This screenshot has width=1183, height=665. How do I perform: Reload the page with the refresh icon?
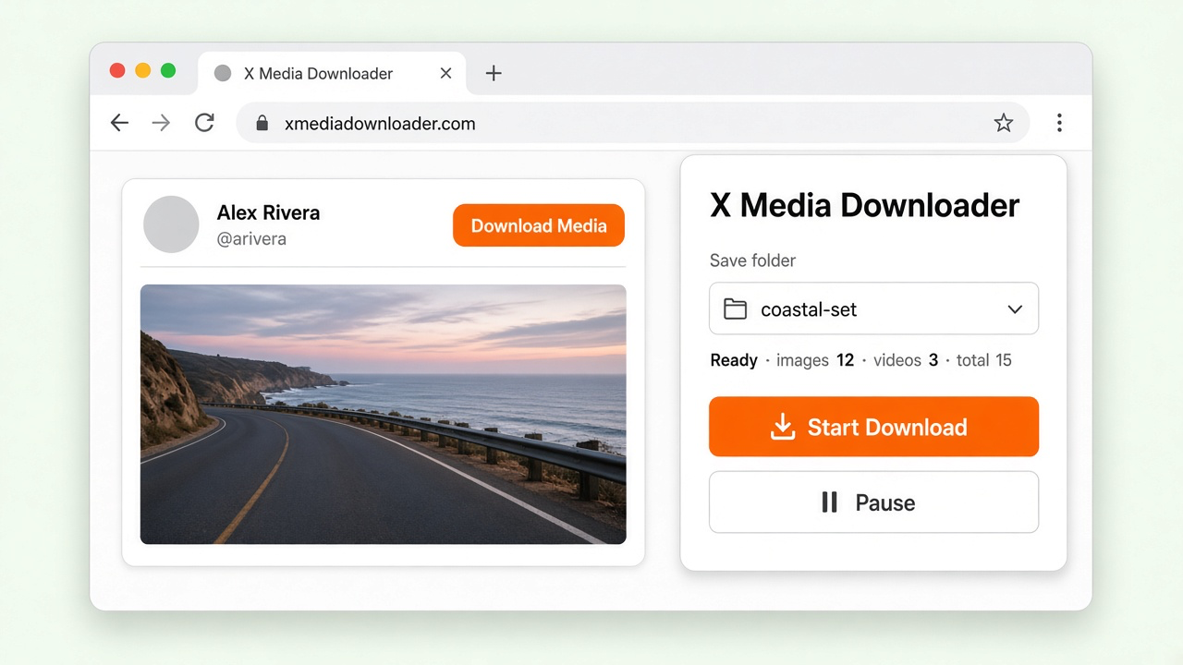204,123
